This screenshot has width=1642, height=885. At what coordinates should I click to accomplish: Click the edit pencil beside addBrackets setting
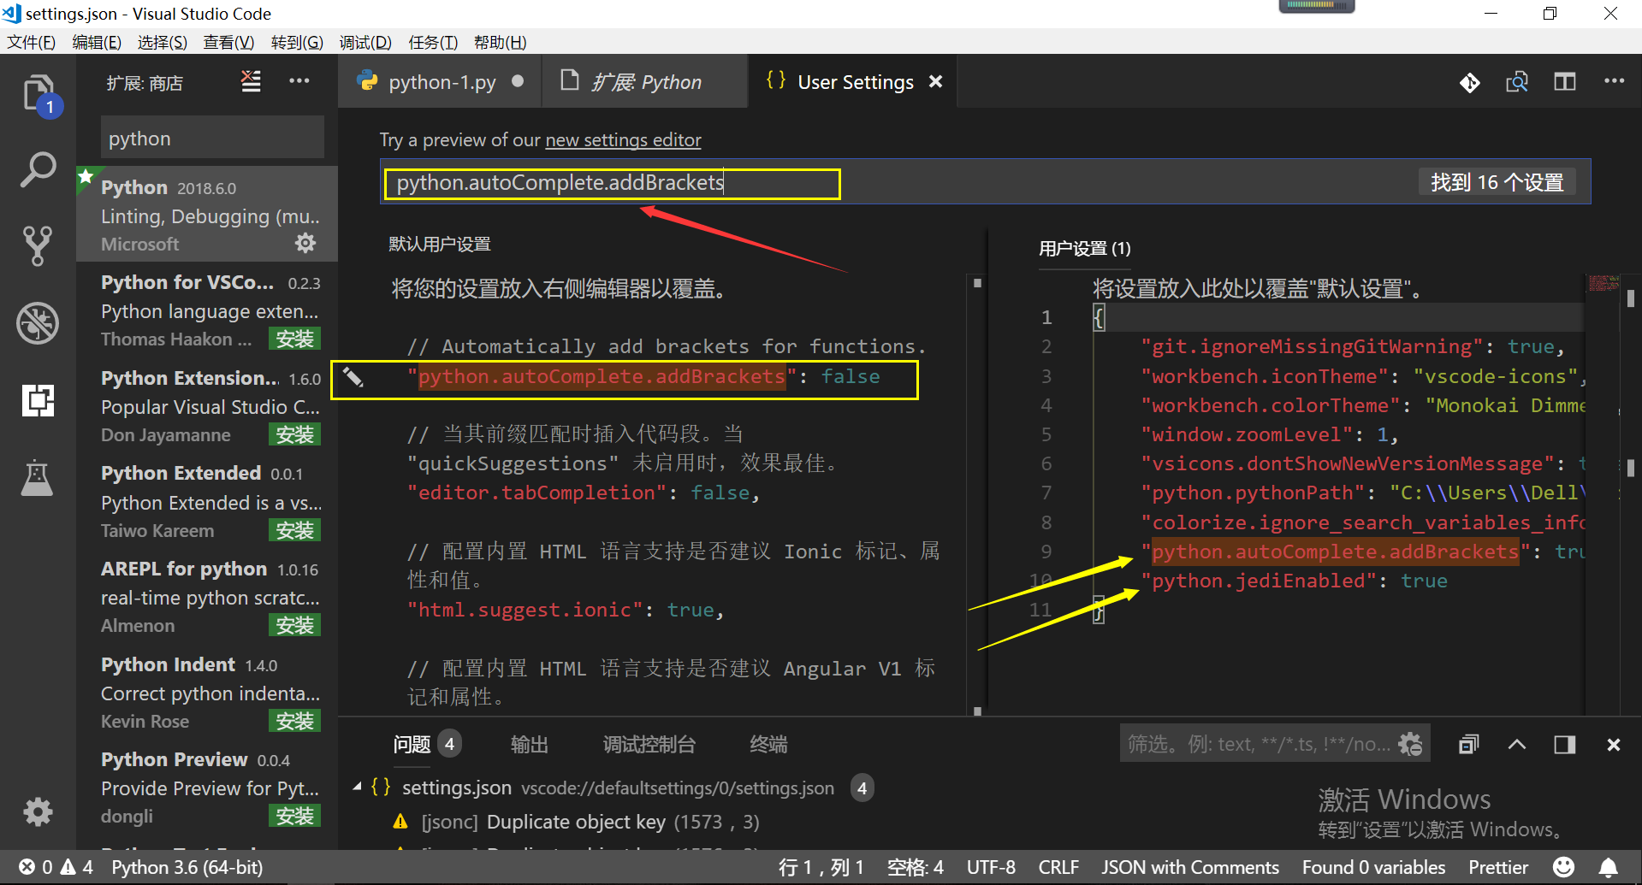[x=353, y=377]
